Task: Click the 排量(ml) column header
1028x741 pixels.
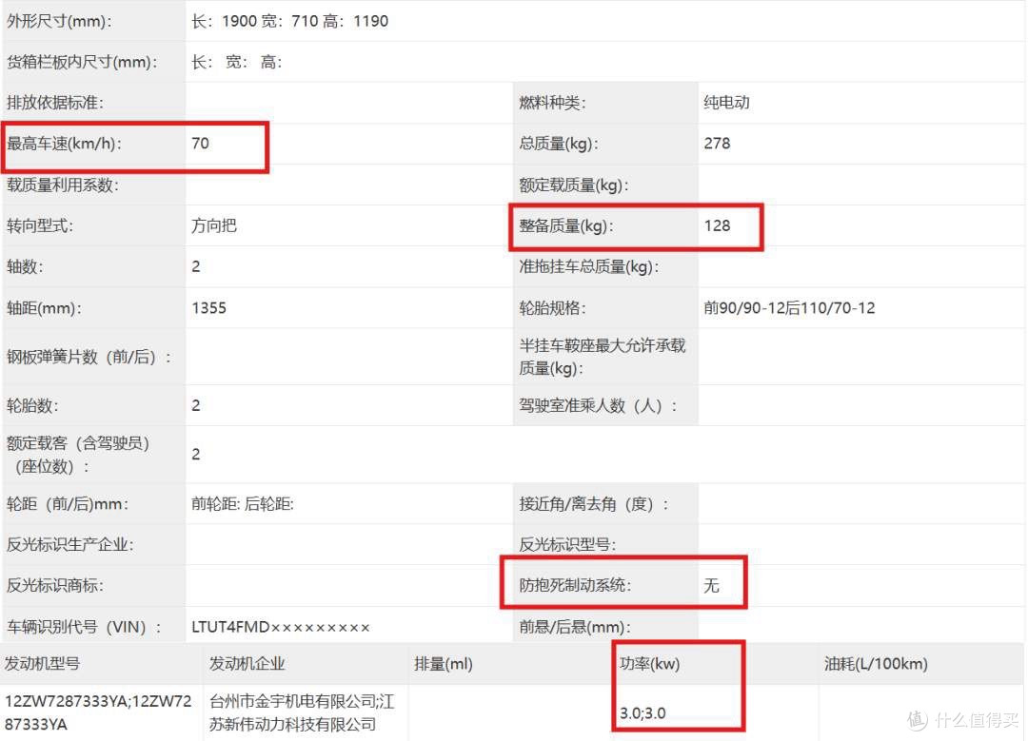Action: 444,664
